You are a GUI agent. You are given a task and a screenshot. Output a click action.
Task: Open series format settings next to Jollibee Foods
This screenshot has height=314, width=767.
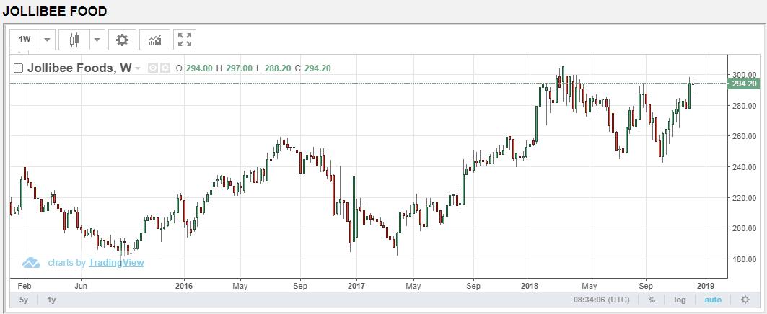coord(165,68)
